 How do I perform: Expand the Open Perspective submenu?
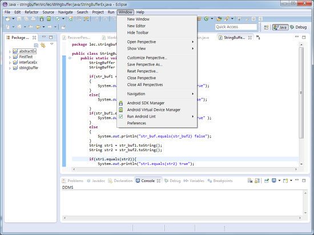[x=157, y=42]
